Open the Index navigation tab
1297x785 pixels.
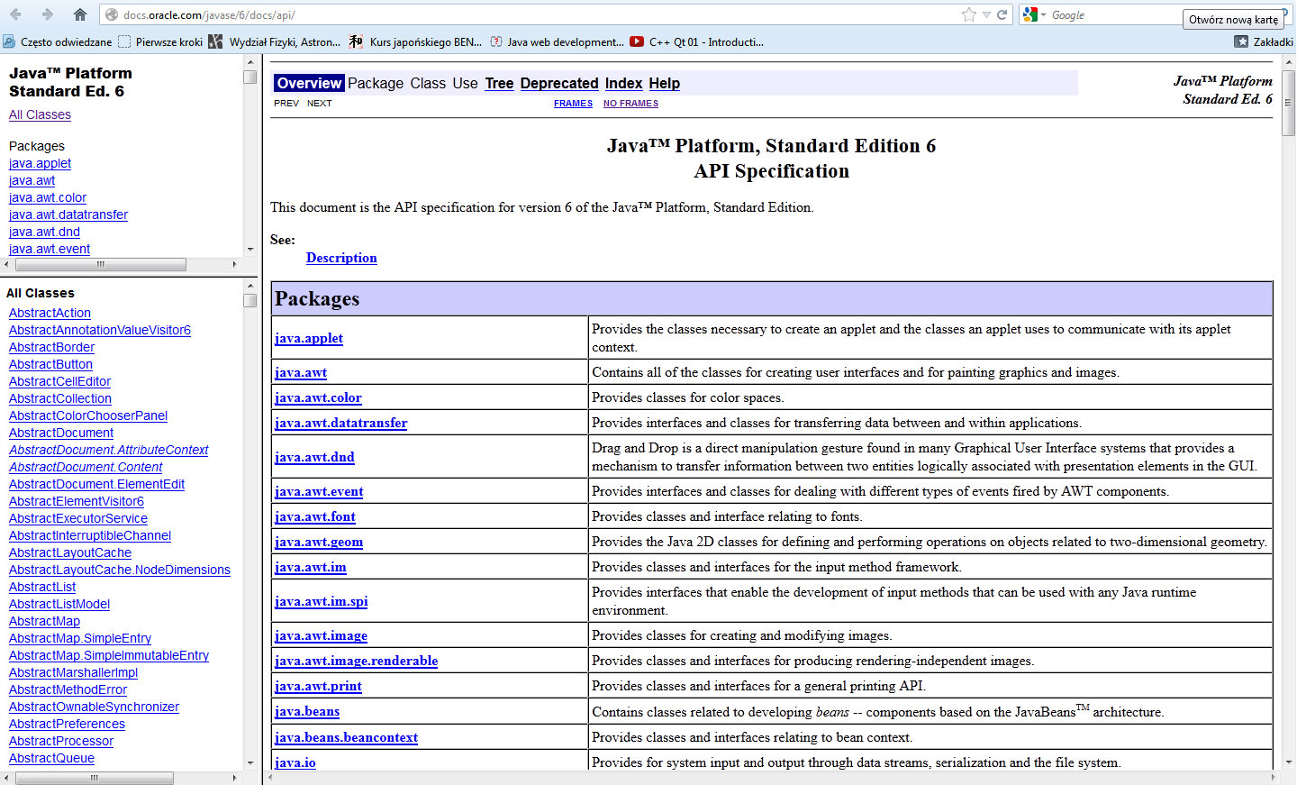(623, 83)
